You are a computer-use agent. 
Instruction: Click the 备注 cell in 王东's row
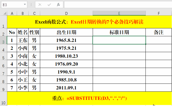[x=159, y=40]
